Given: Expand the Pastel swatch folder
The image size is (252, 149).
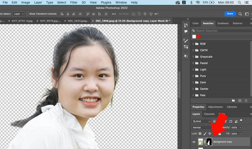Looking at the screenshot, I should coord(193,63).
